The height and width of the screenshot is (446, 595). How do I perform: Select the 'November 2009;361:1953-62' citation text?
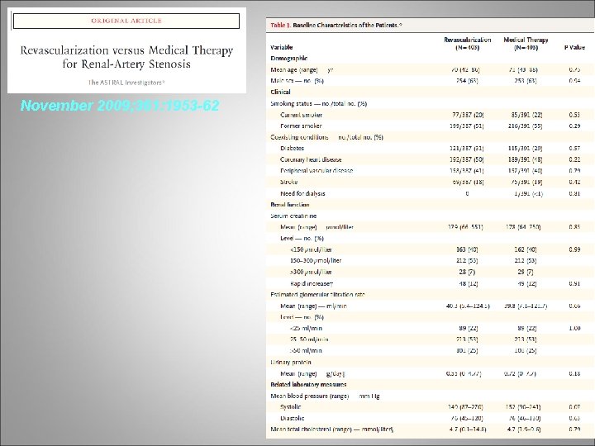[x=120, y=106]
